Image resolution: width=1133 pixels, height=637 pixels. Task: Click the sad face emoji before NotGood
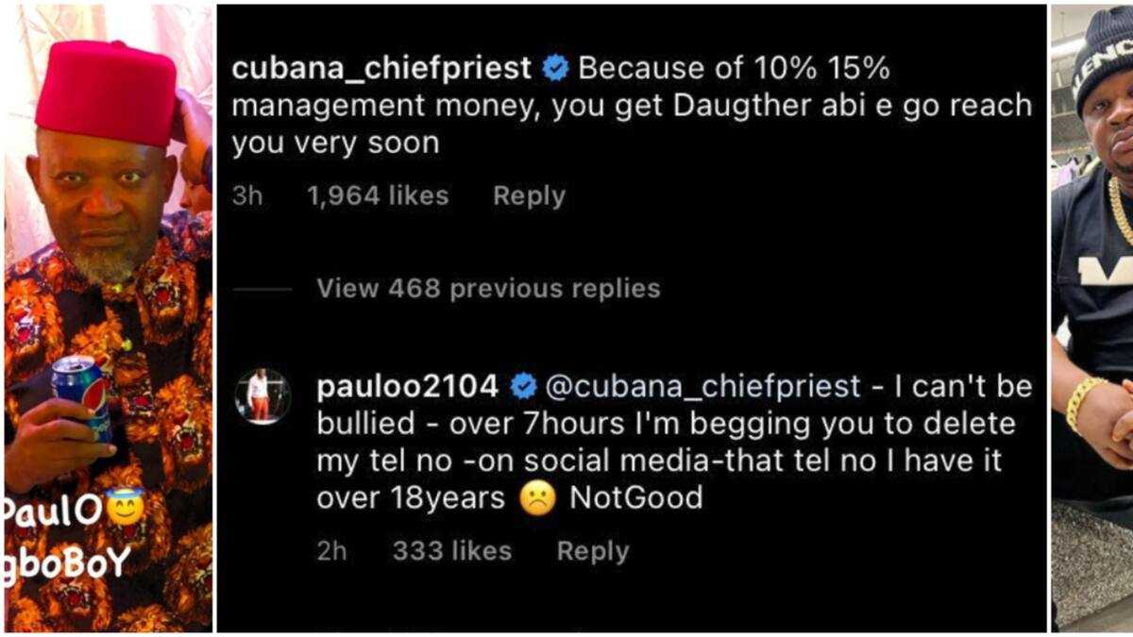pos(537,497)
